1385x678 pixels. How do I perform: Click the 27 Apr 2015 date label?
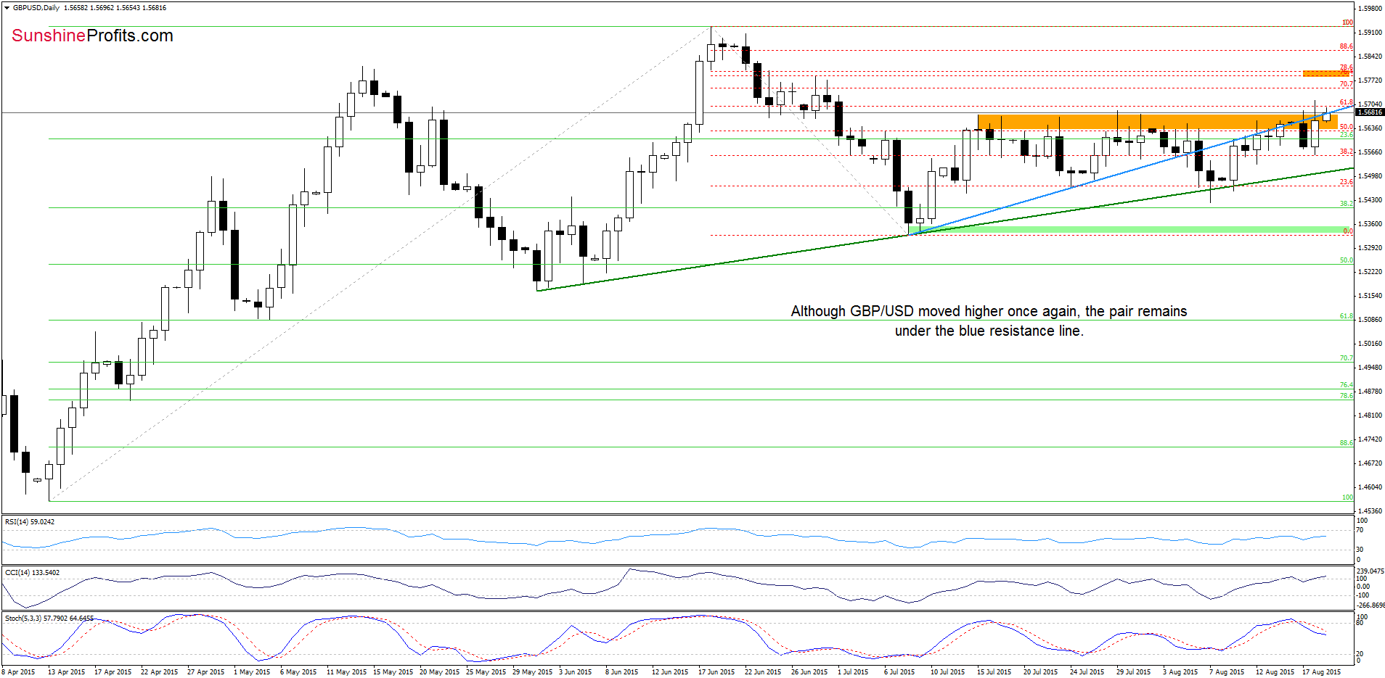205,672
